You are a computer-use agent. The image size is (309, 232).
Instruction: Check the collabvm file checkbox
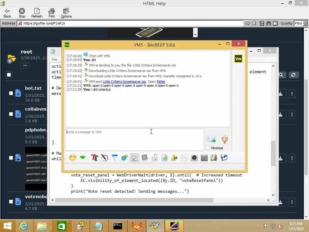pos(11,114)
